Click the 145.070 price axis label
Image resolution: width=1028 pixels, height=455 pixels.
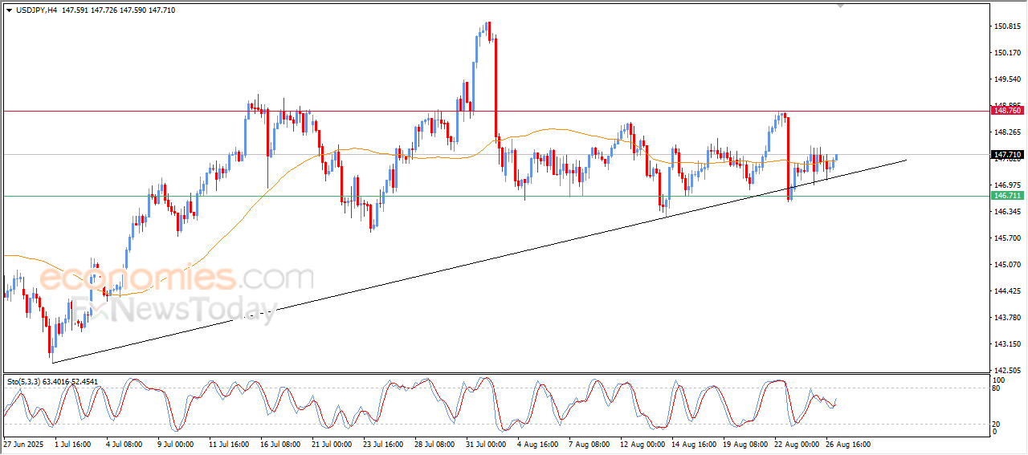coord(1008,264)
